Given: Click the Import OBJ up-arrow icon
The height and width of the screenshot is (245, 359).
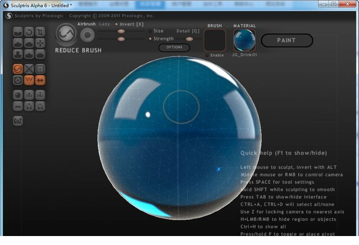Looking at the screenshot, I should (29, 95).
